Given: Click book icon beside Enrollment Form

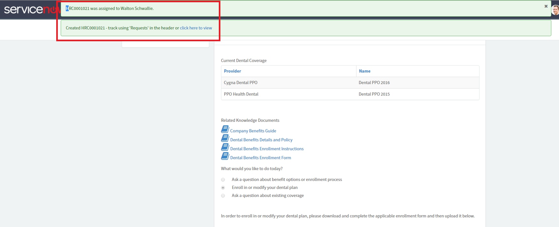Looking at the screenshot, I should 225,156.
